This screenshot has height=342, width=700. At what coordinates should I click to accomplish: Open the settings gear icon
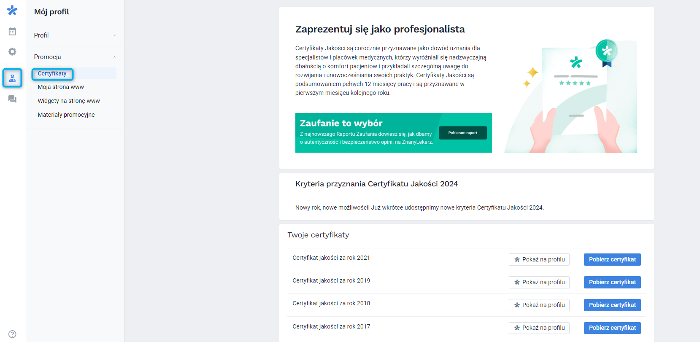pos(12,51)
